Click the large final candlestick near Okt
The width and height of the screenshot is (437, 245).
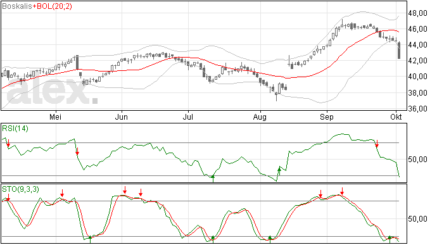pos(399,50)
